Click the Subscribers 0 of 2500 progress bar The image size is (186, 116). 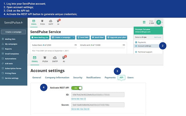[x=54, y=48]
